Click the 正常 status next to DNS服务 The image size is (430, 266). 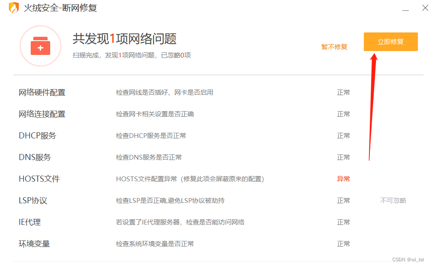(x=343, y=157)
